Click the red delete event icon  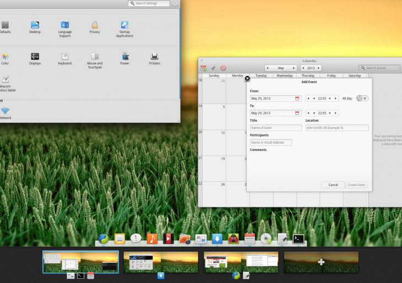[x=223, y=68]
